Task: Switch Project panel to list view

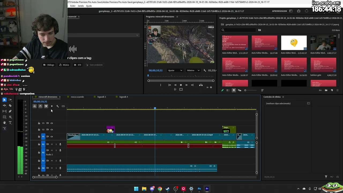Action: point(228,90)
